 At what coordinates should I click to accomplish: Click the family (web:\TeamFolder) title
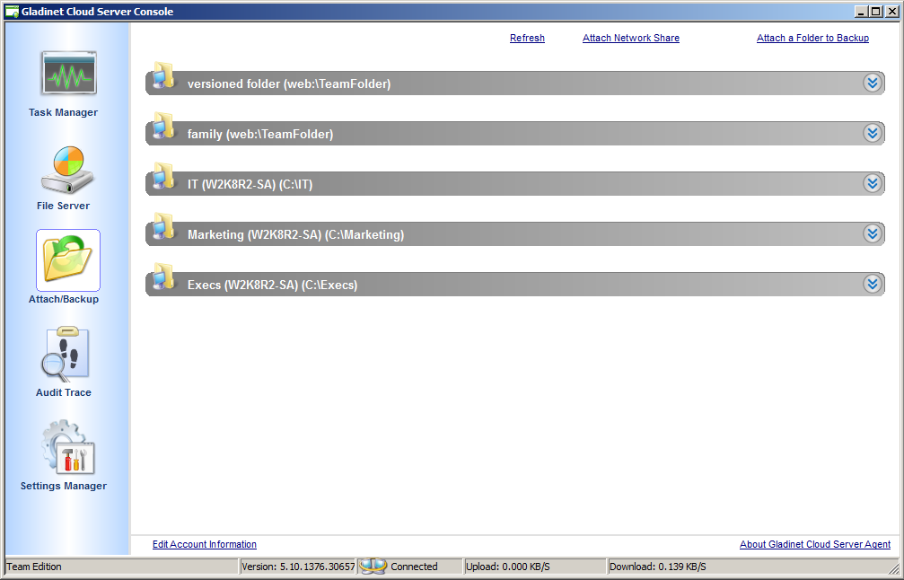pyautogui.click(x=260, y=135)
